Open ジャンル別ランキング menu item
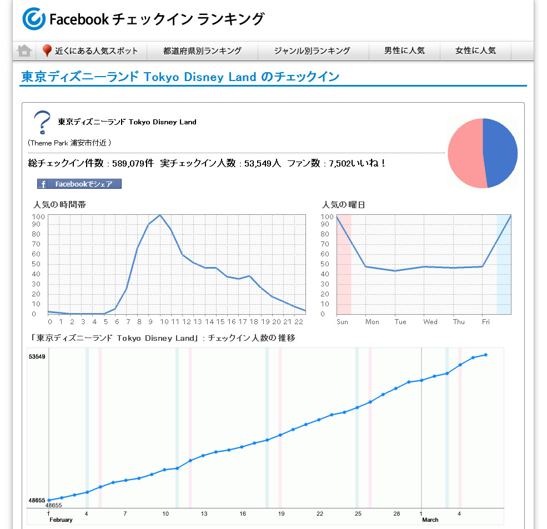Image resolution: width=547 pixels, height=529 pixels. click(x=312, y=51)
